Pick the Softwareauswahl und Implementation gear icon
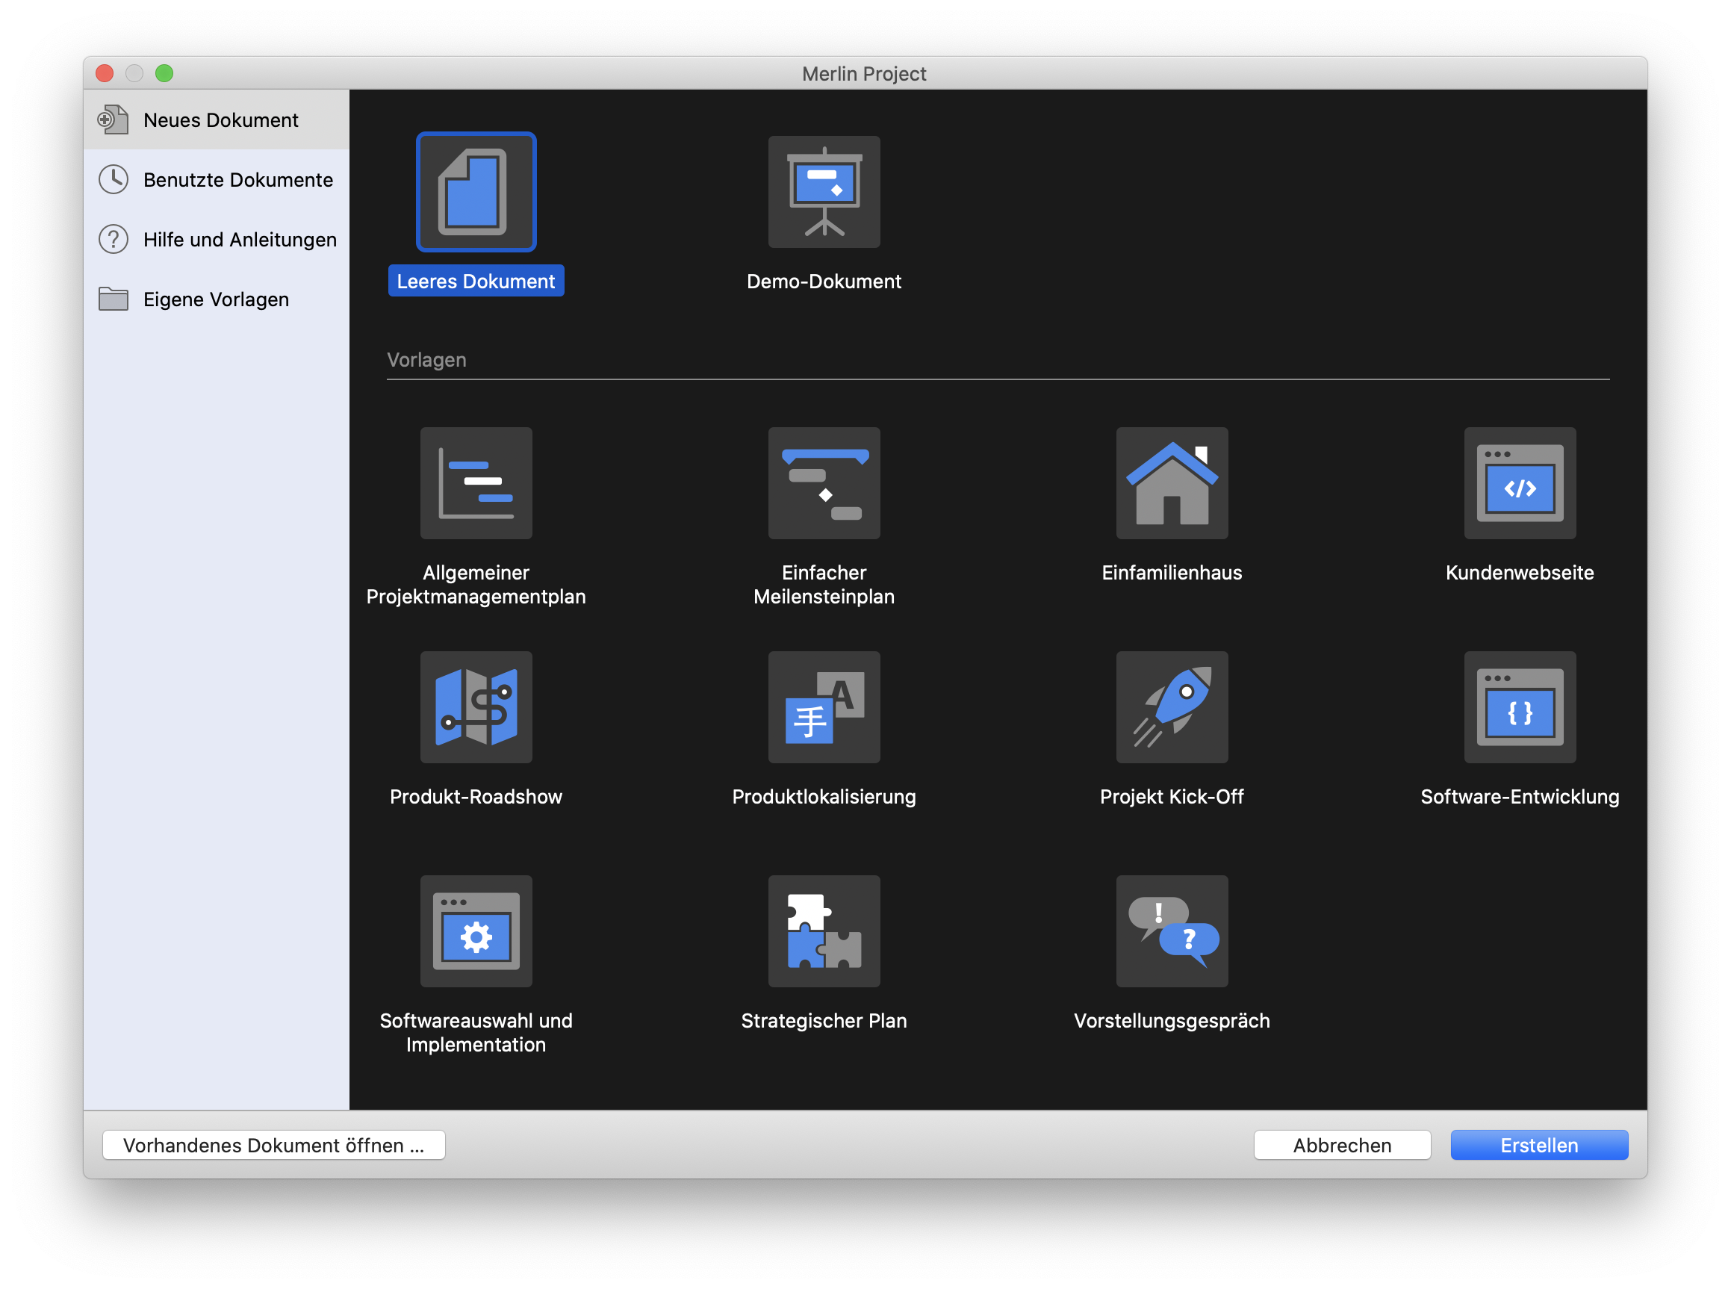 tap(476, 931)
